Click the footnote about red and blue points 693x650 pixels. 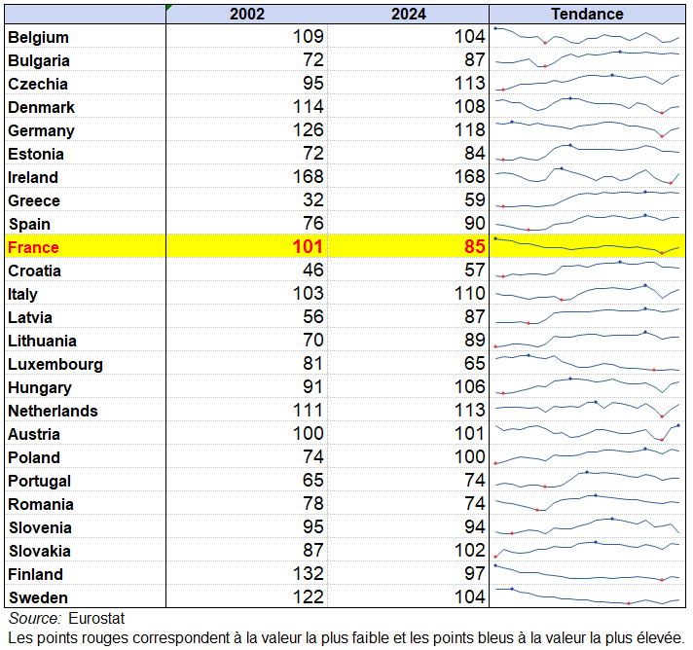click(x=346, y=638)
